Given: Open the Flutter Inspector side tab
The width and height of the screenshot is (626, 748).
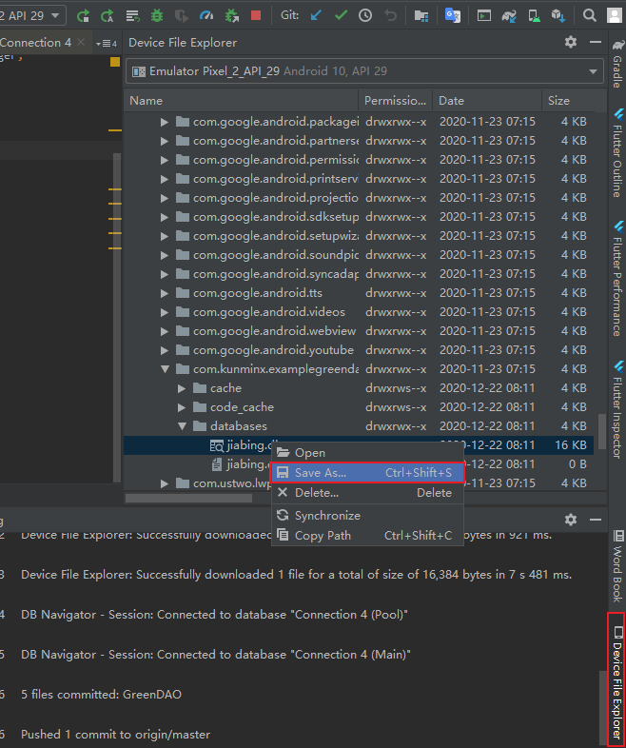Looking at the screenshot, I should pos(617,410).
